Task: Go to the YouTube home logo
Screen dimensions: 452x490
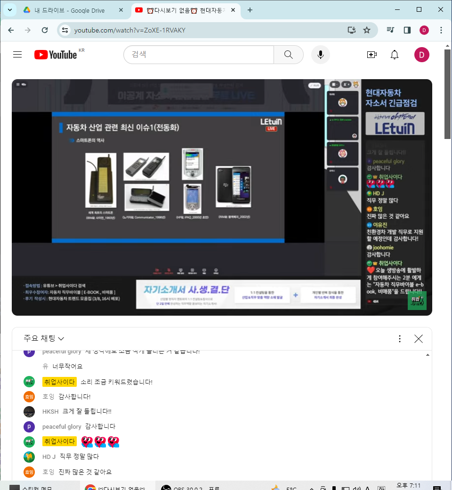Action: (x=56, y=55)
